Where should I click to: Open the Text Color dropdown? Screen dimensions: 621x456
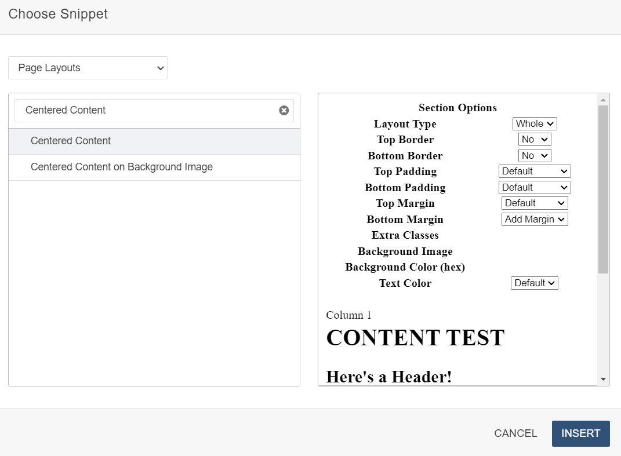click(x=534, y=283)
